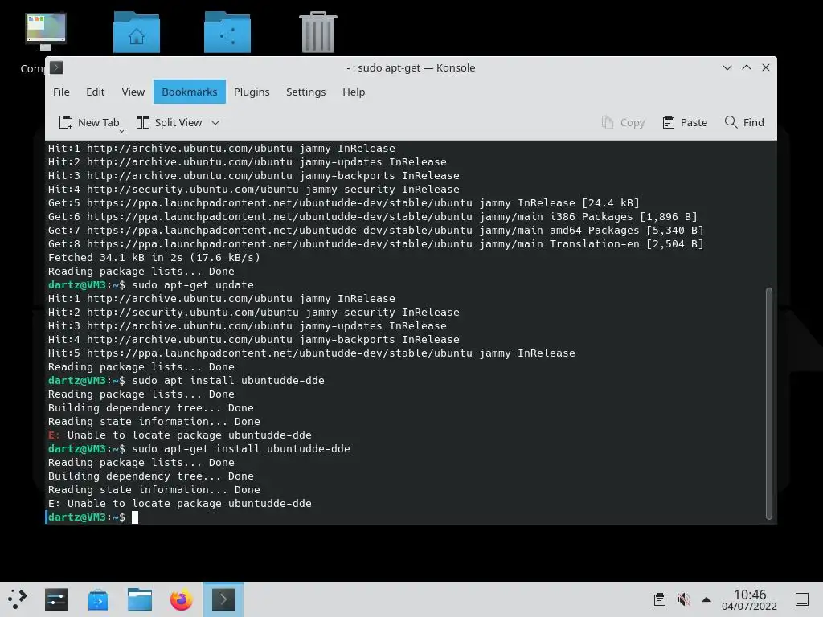Click the Paste clipboard icon

[668, 122]
